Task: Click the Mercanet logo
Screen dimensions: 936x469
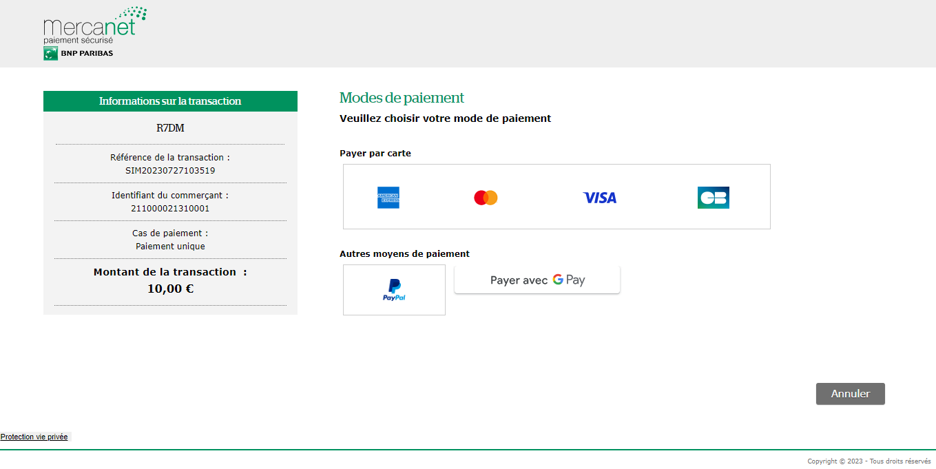Action: pyautogui.click(x=94, y=26)
